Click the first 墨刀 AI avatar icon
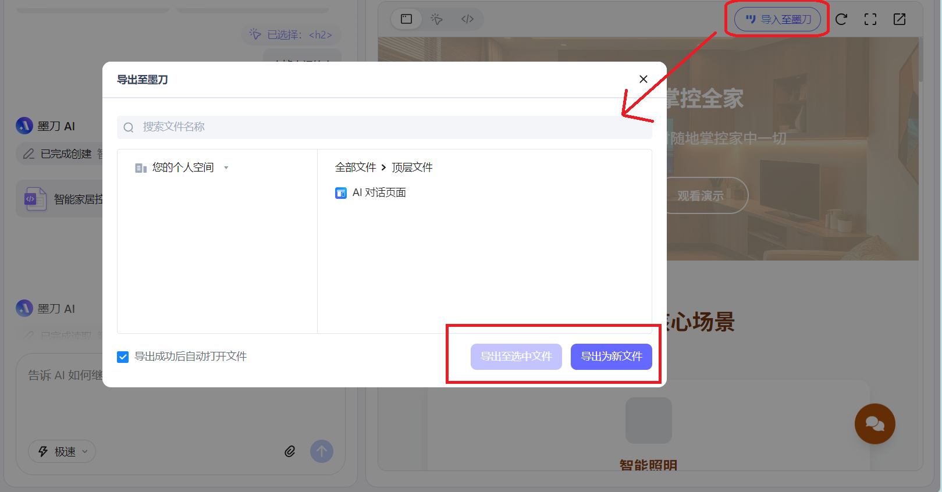 pyautogui.click(x=24, y=126)
